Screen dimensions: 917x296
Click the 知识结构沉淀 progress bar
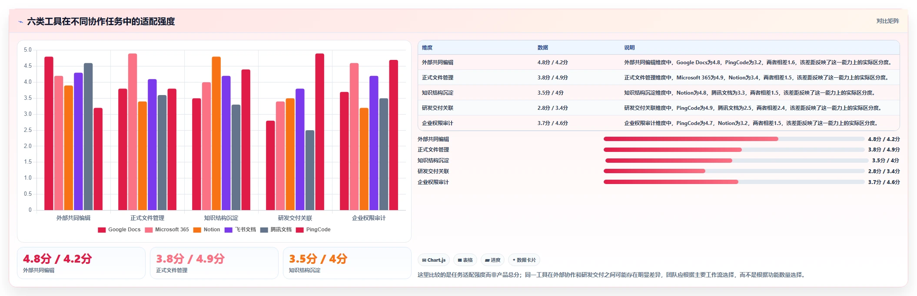tap(737, 161)
